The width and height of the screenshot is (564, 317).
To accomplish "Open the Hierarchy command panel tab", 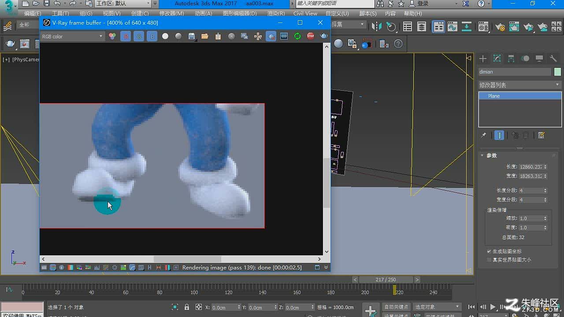I will pyautogui.click(x=511, y=59).
